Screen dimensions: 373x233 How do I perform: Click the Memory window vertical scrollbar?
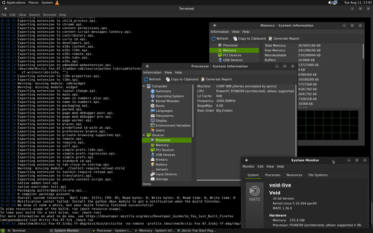click(x=363, y=51)
